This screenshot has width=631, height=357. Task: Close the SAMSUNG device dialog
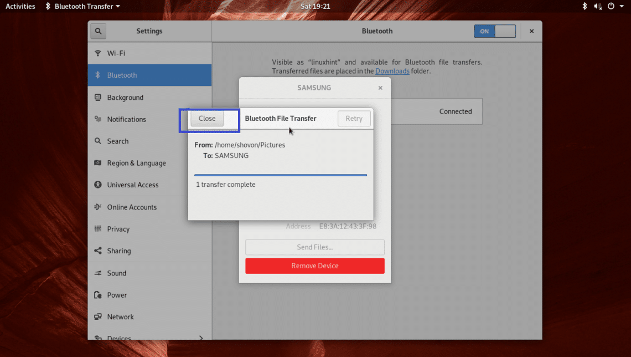[380, 88]
